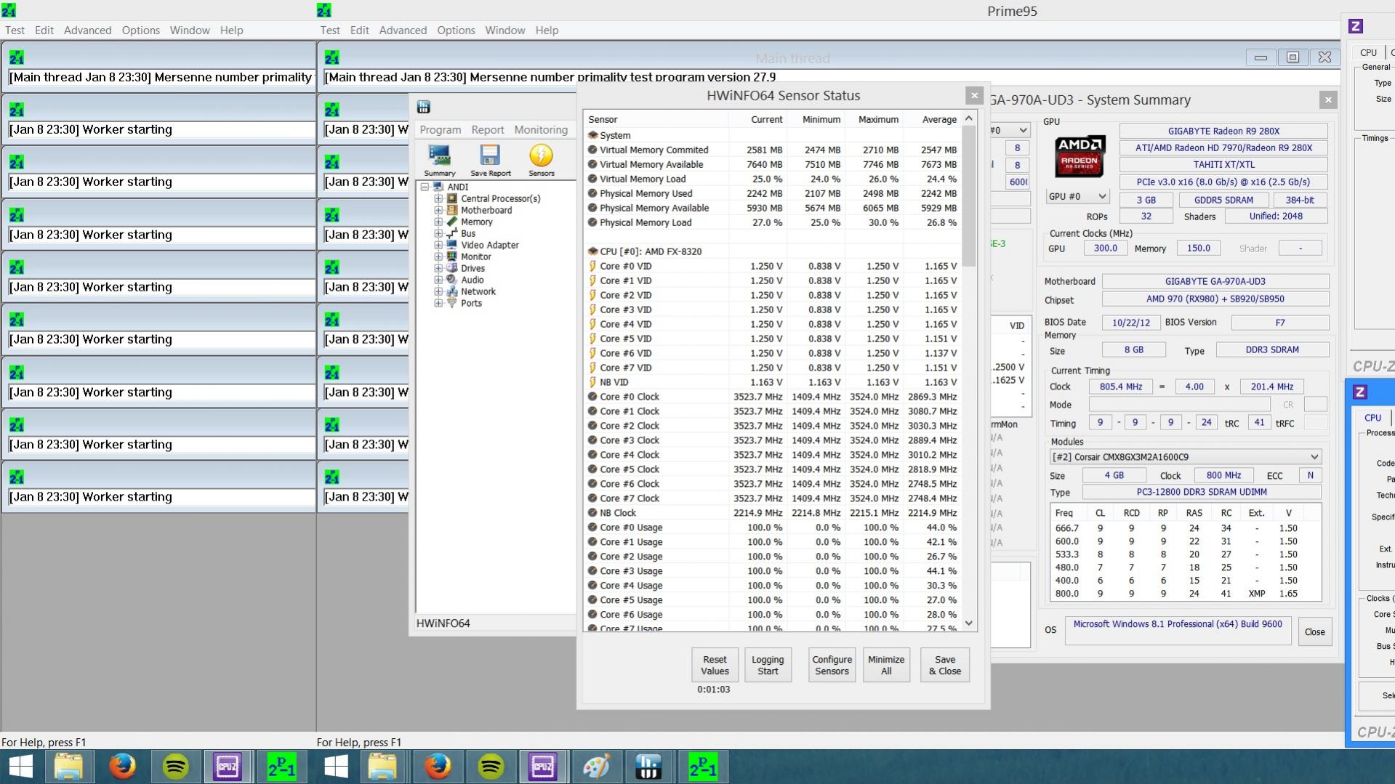
Task: Click the bolt icon beside NB VID
Action: tap(592, 382)
